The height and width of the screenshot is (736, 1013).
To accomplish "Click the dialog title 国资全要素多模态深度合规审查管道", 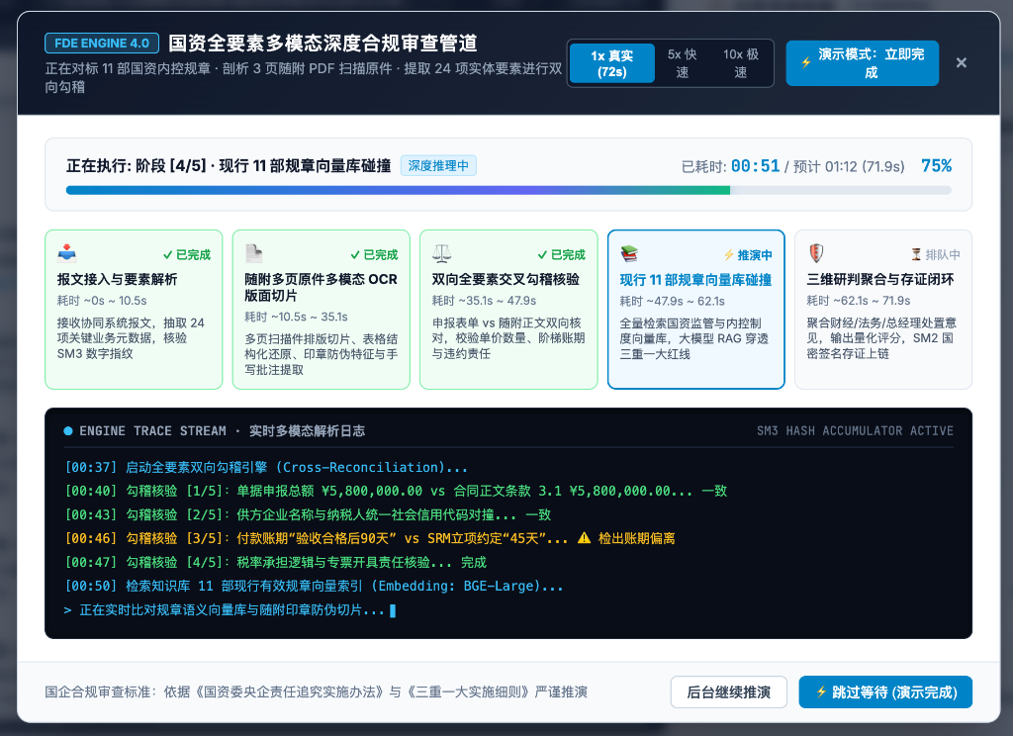I will pyautogui.click(x=323, y=44).
